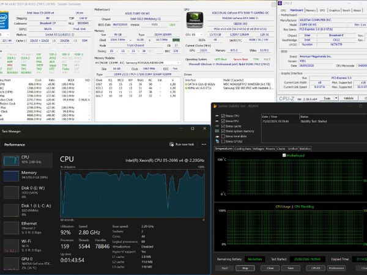
Task: Click the CPUID button in AIDA64
Action: [316, 268]
